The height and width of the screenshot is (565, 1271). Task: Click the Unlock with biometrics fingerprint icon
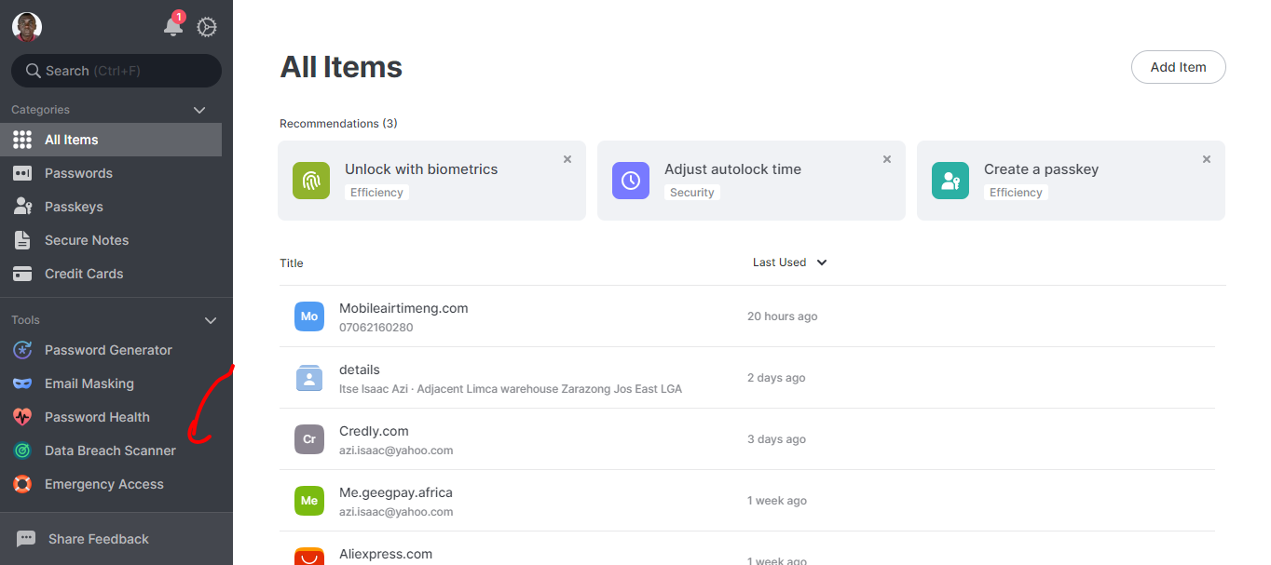click(x=311, y=181)
